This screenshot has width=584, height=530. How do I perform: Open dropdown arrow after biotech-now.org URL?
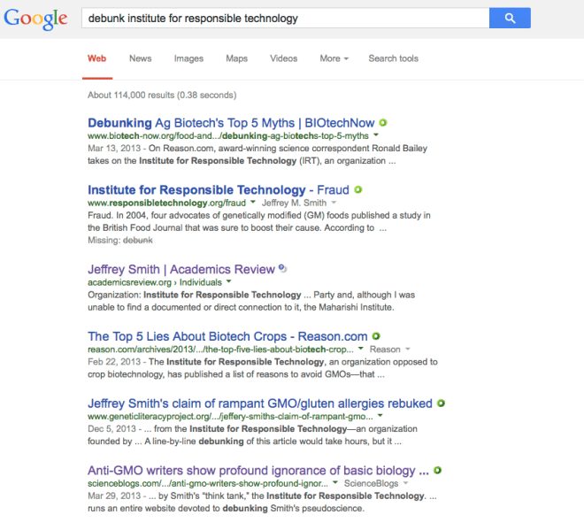pos(376,135)
